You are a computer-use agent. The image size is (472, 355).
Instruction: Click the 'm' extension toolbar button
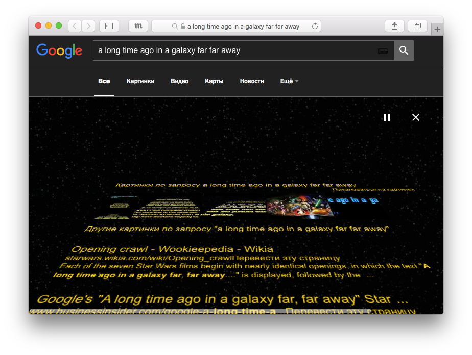(x=138, y=26)
